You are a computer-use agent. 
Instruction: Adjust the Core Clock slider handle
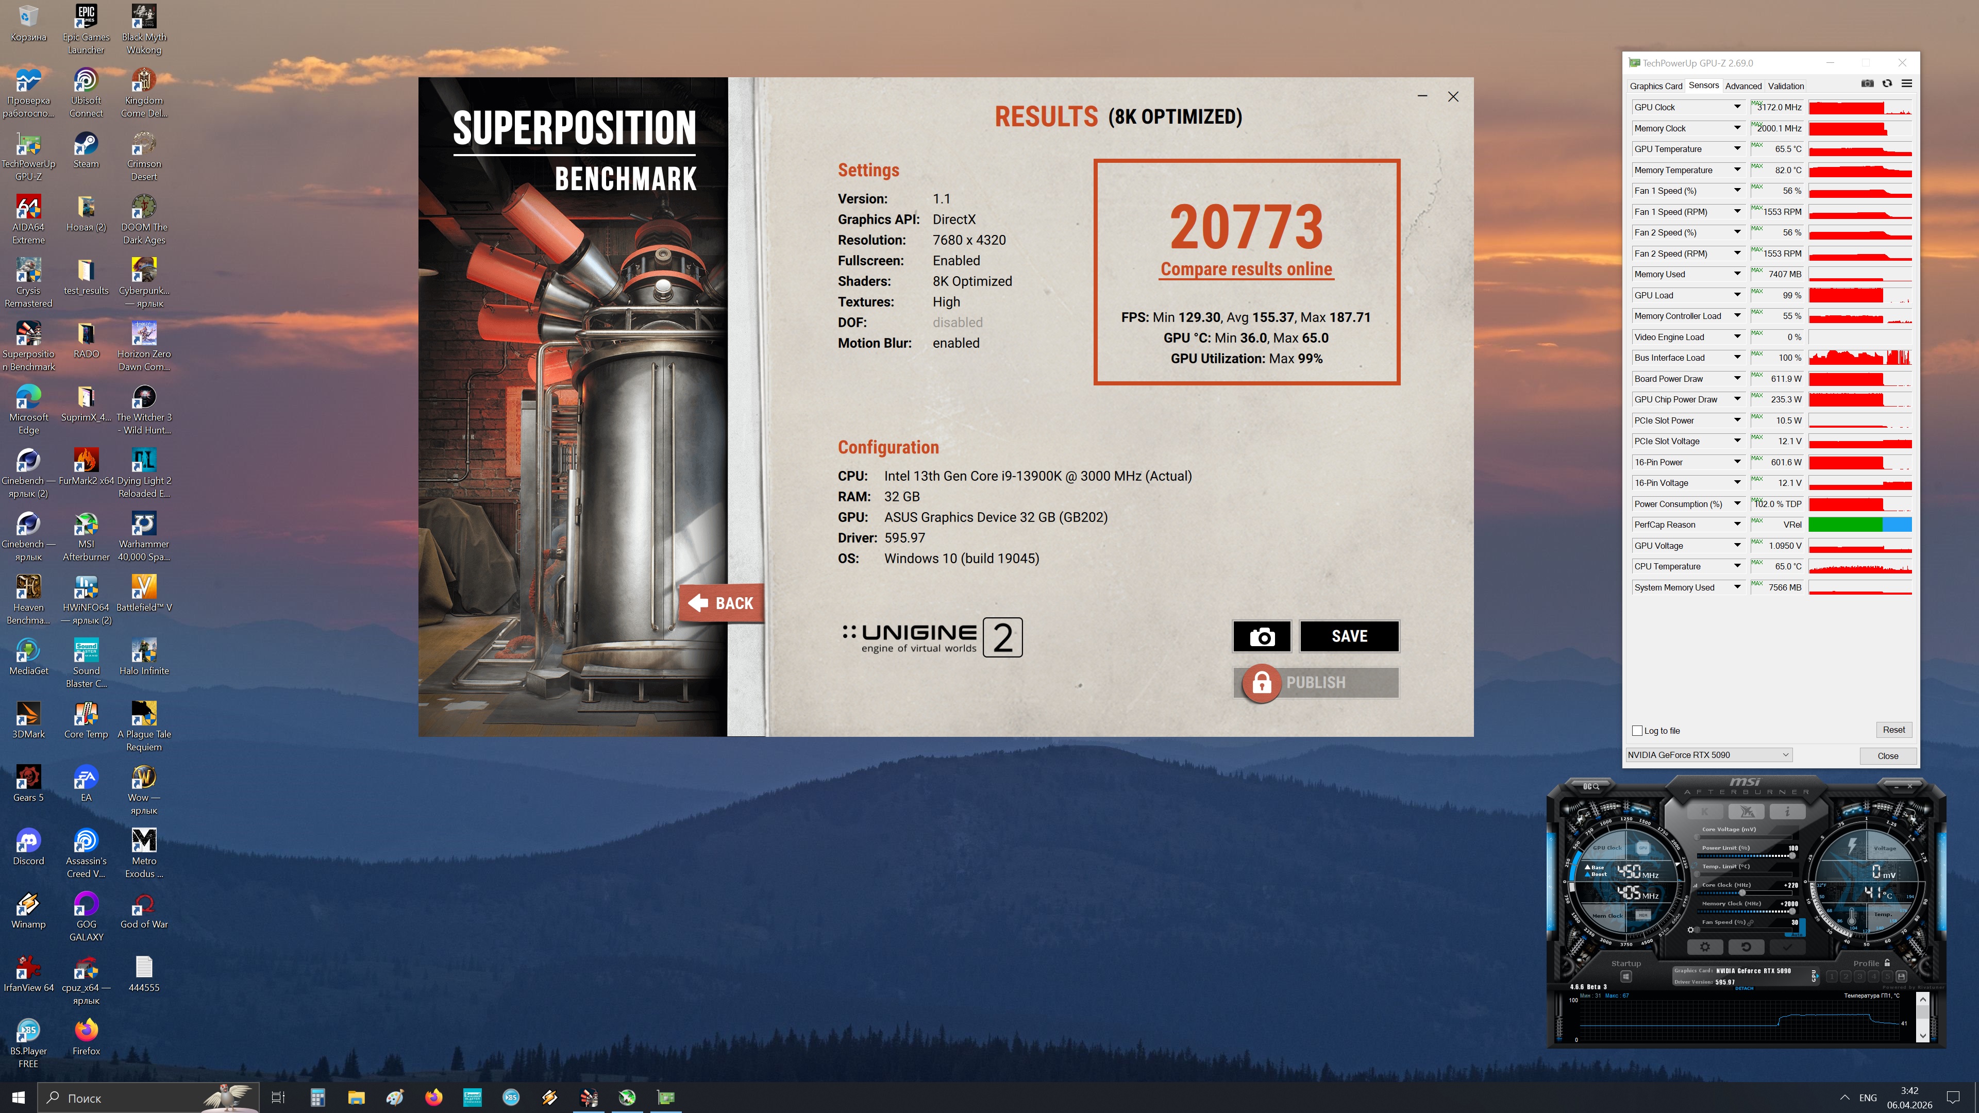[x=1741, y=892]
